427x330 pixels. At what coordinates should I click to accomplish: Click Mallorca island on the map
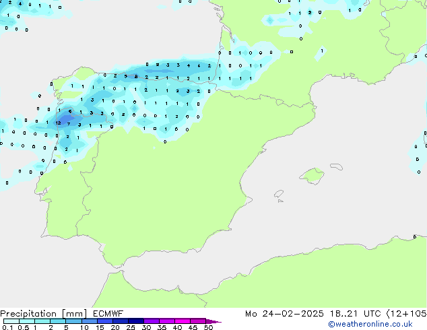click(x=313, y=176)
